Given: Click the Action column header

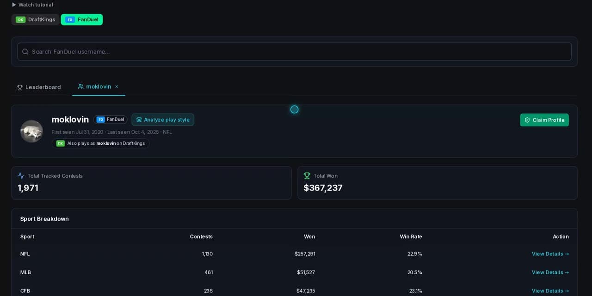Looking at the screenshot, I should click(561, 236).
